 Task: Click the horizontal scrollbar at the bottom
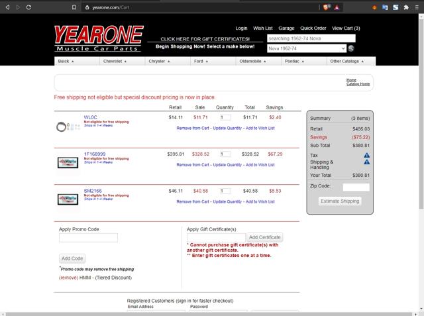coord(209,314)
